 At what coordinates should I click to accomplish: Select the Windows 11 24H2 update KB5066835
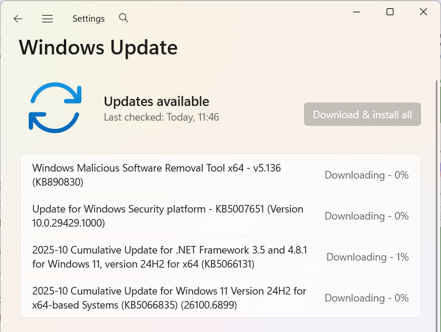tap(169, 298)
